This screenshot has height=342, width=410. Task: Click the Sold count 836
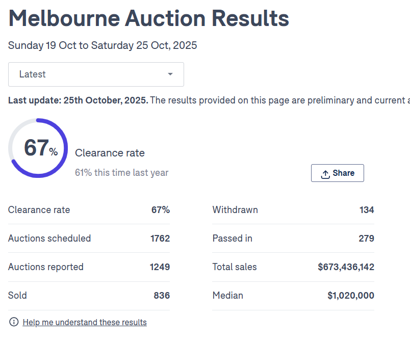[162, 296]
